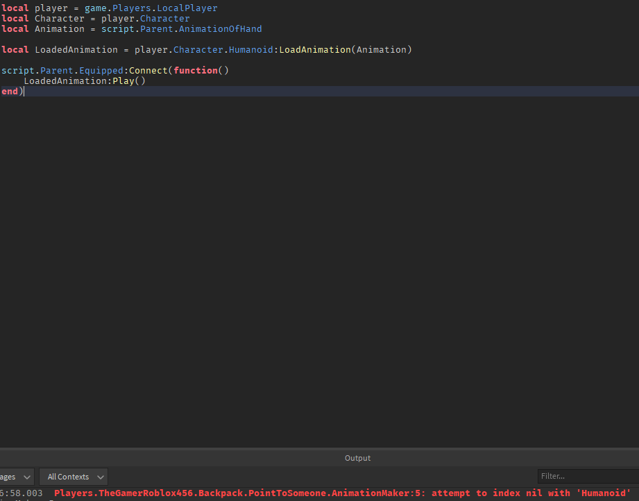Viewport: 639px width, 501px height.
Task: Select the Output panel title bar
Action: 357,458
